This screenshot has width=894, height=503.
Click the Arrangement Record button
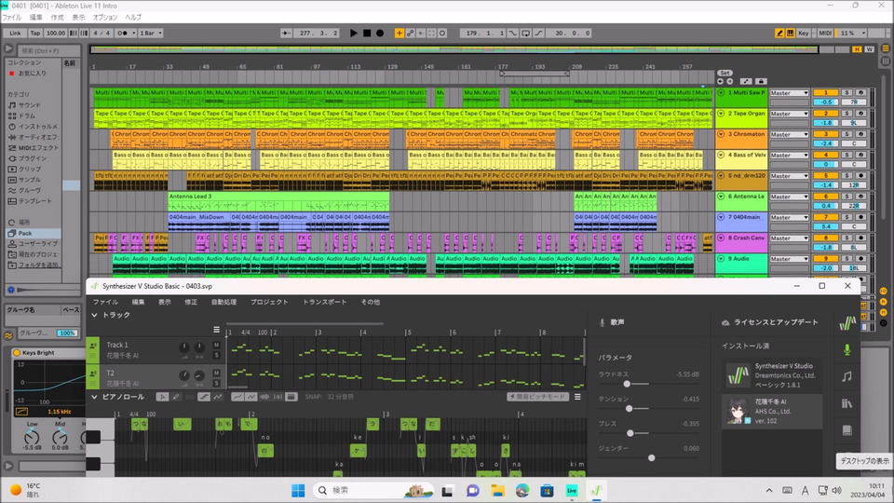click(379, 33)
